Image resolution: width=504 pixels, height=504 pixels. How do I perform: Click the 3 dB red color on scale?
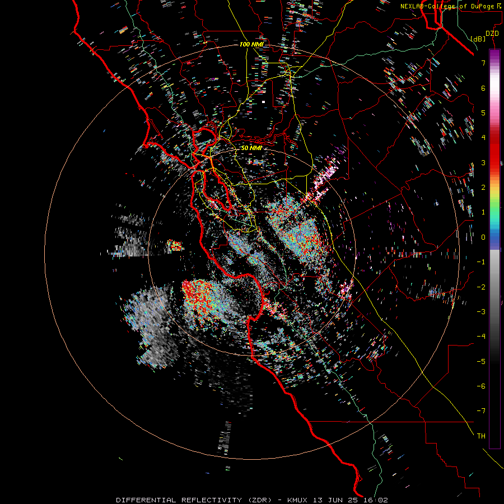[494, 162]
